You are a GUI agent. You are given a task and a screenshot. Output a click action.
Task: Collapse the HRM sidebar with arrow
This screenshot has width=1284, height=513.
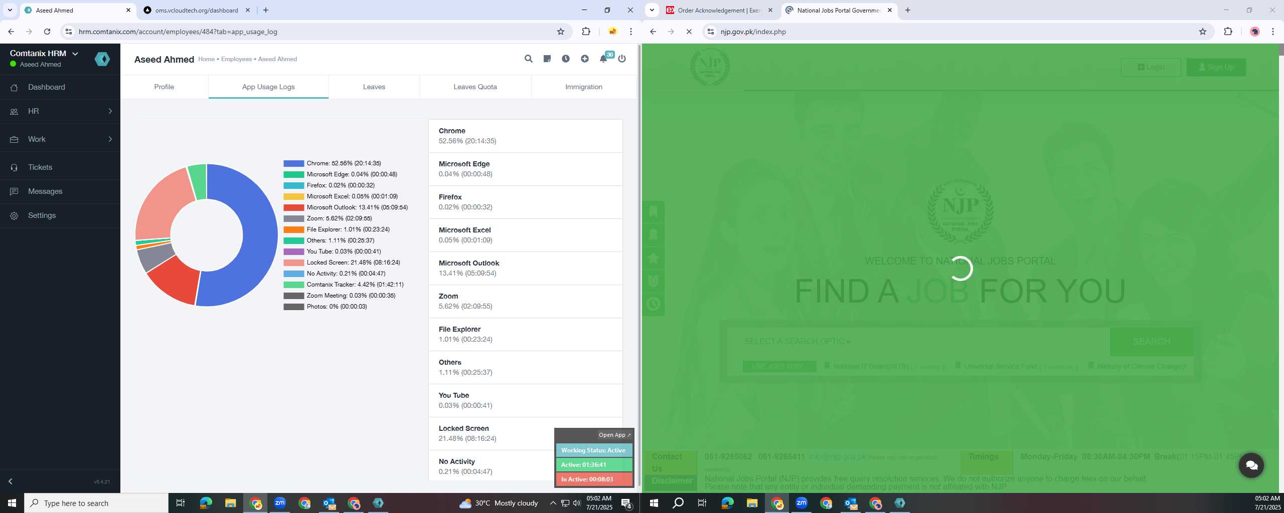(10, 481)
